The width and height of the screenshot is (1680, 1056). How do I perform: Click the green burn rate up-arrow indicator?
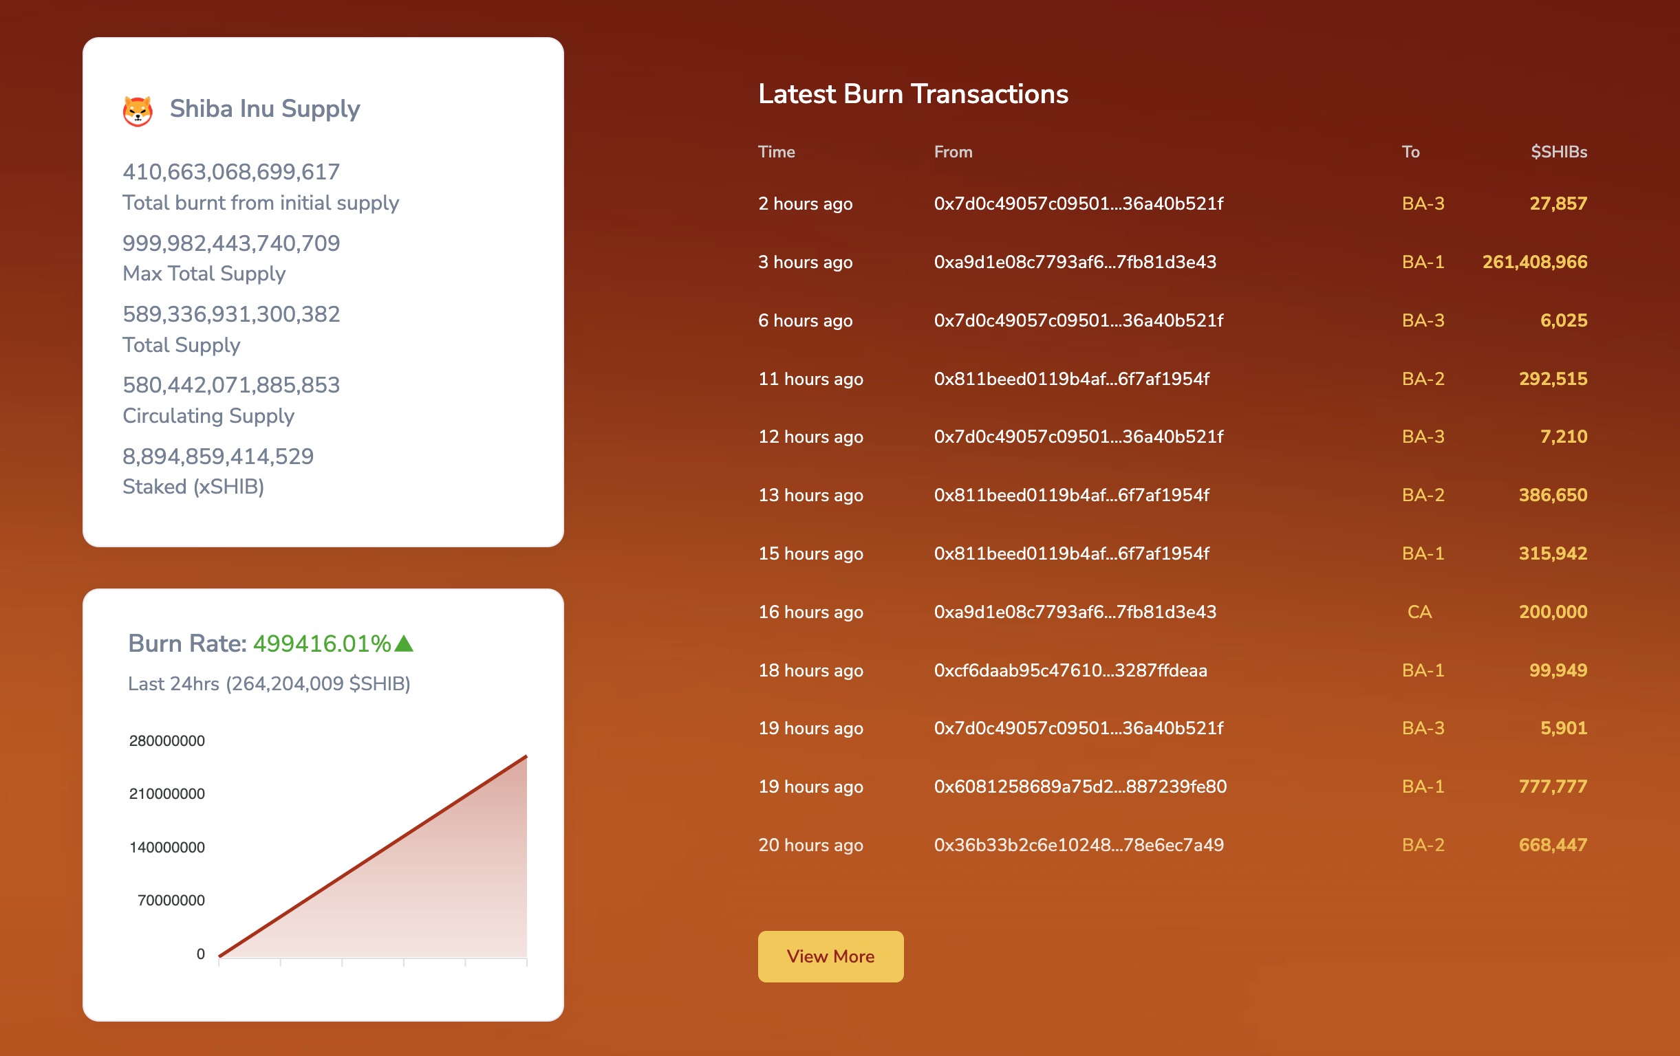tap(403, 643)
